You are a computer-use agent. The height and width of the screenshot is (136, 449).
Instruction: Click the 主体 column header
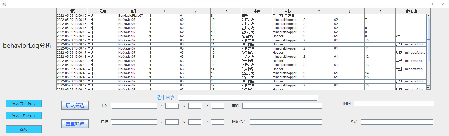[134, 11]
